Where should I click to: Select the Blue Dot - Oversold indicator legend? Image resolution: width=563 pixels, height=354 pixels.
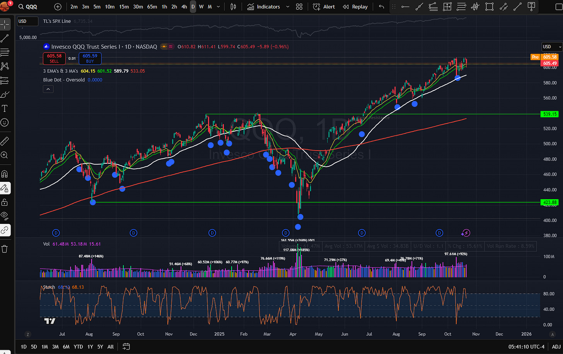click(64, 80)
